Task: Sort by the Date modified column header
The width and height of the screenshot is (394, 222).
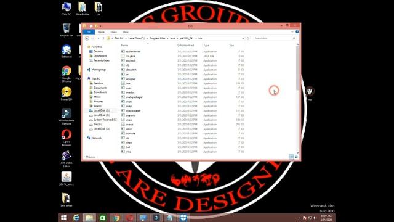Action: point(185,45)
